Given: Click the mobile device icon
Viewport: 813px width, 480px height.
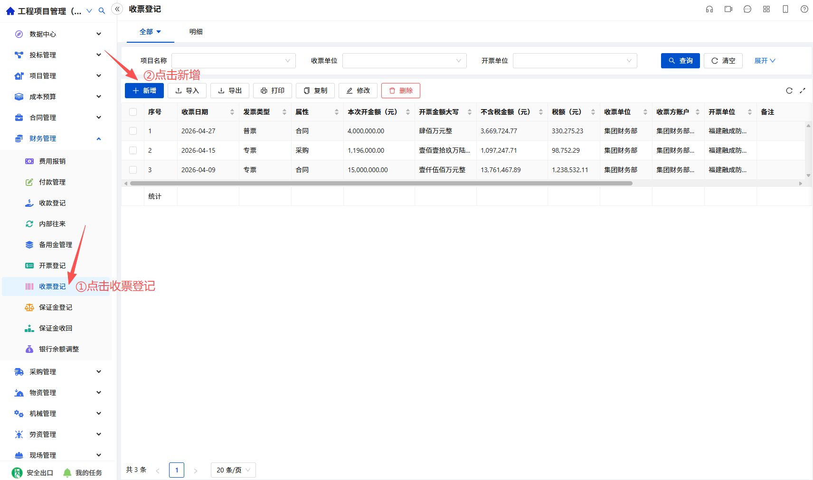Looking at the screenshot, I should (x=785, y=9).
